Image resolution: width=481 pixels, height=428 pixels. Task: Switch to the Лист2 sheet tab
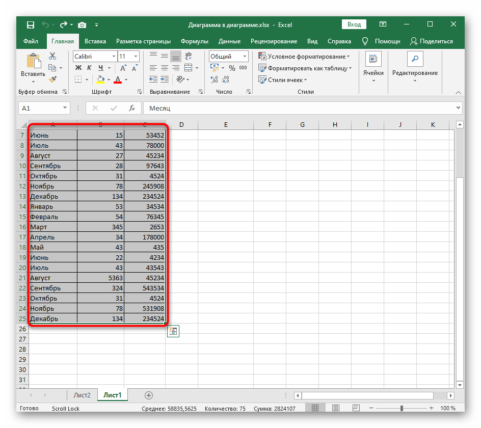click(x=82, y=395)
